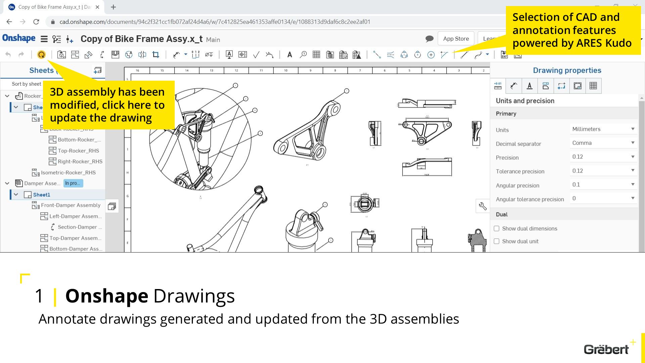Image resolution: width=645 pixels, height=363 pixels.
Task: Select the circular centermark plus tool
Action: pos(431,54)
